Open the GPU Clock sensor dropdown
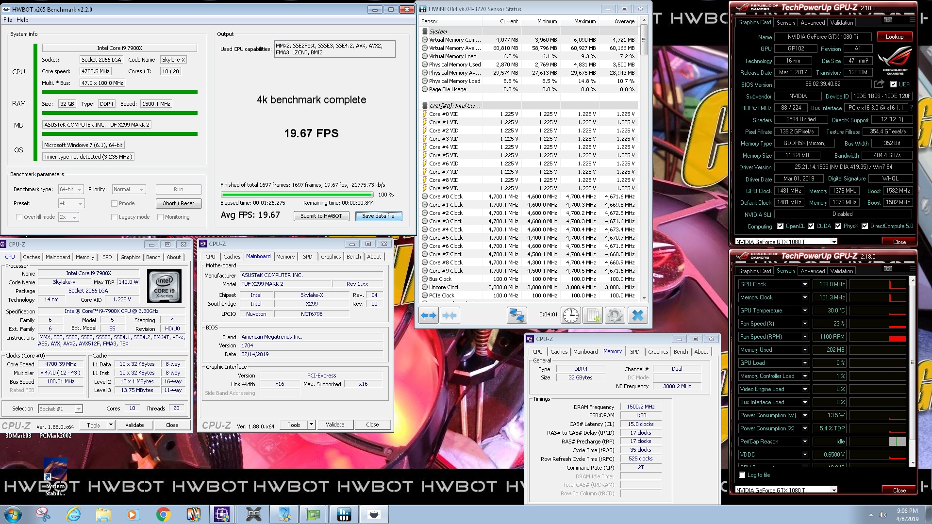This screenshot has height=524, width=932. point(804,284)
